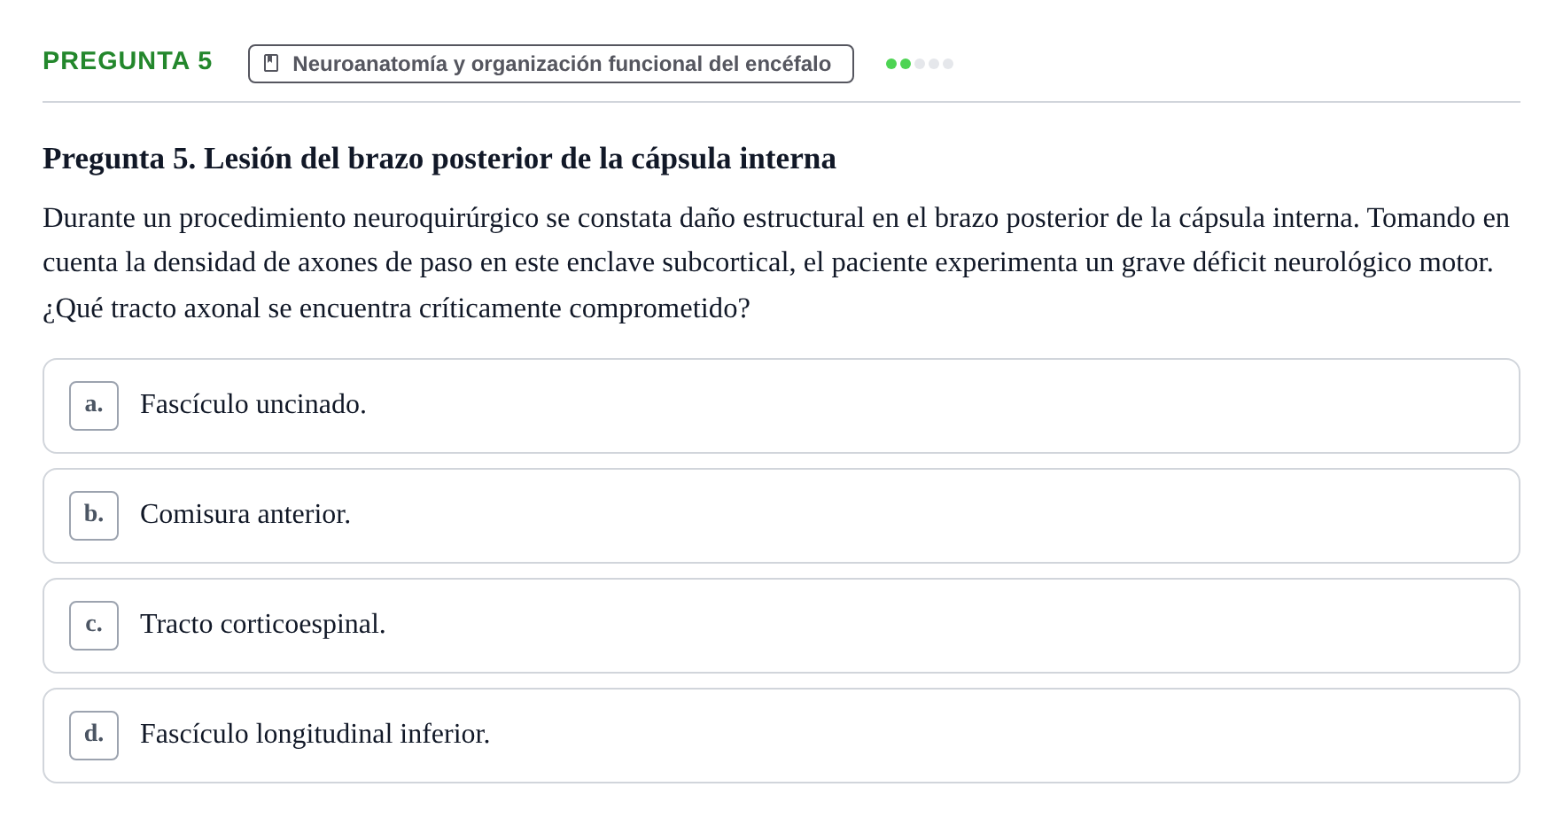
Task: Click the question title about cápsula interna
Action: click(439, 159)
